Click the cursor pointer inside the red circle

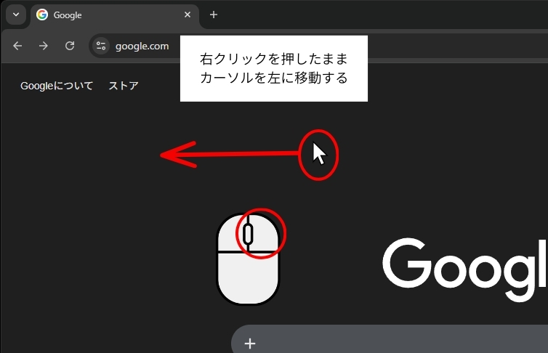point(319,153)
